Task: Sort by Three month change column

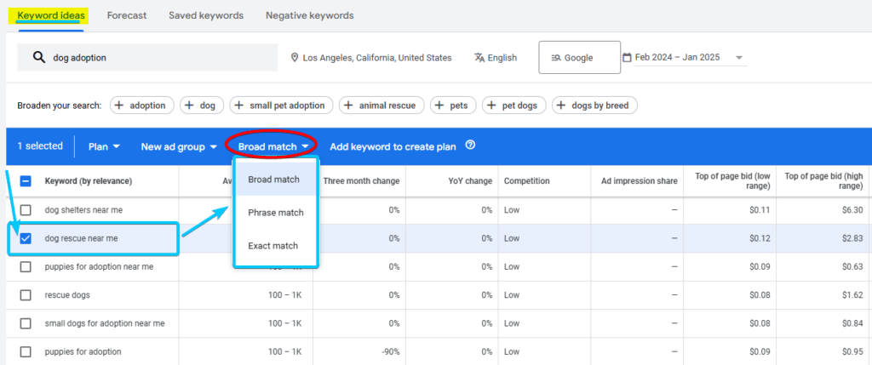Action: coord(361,181)
